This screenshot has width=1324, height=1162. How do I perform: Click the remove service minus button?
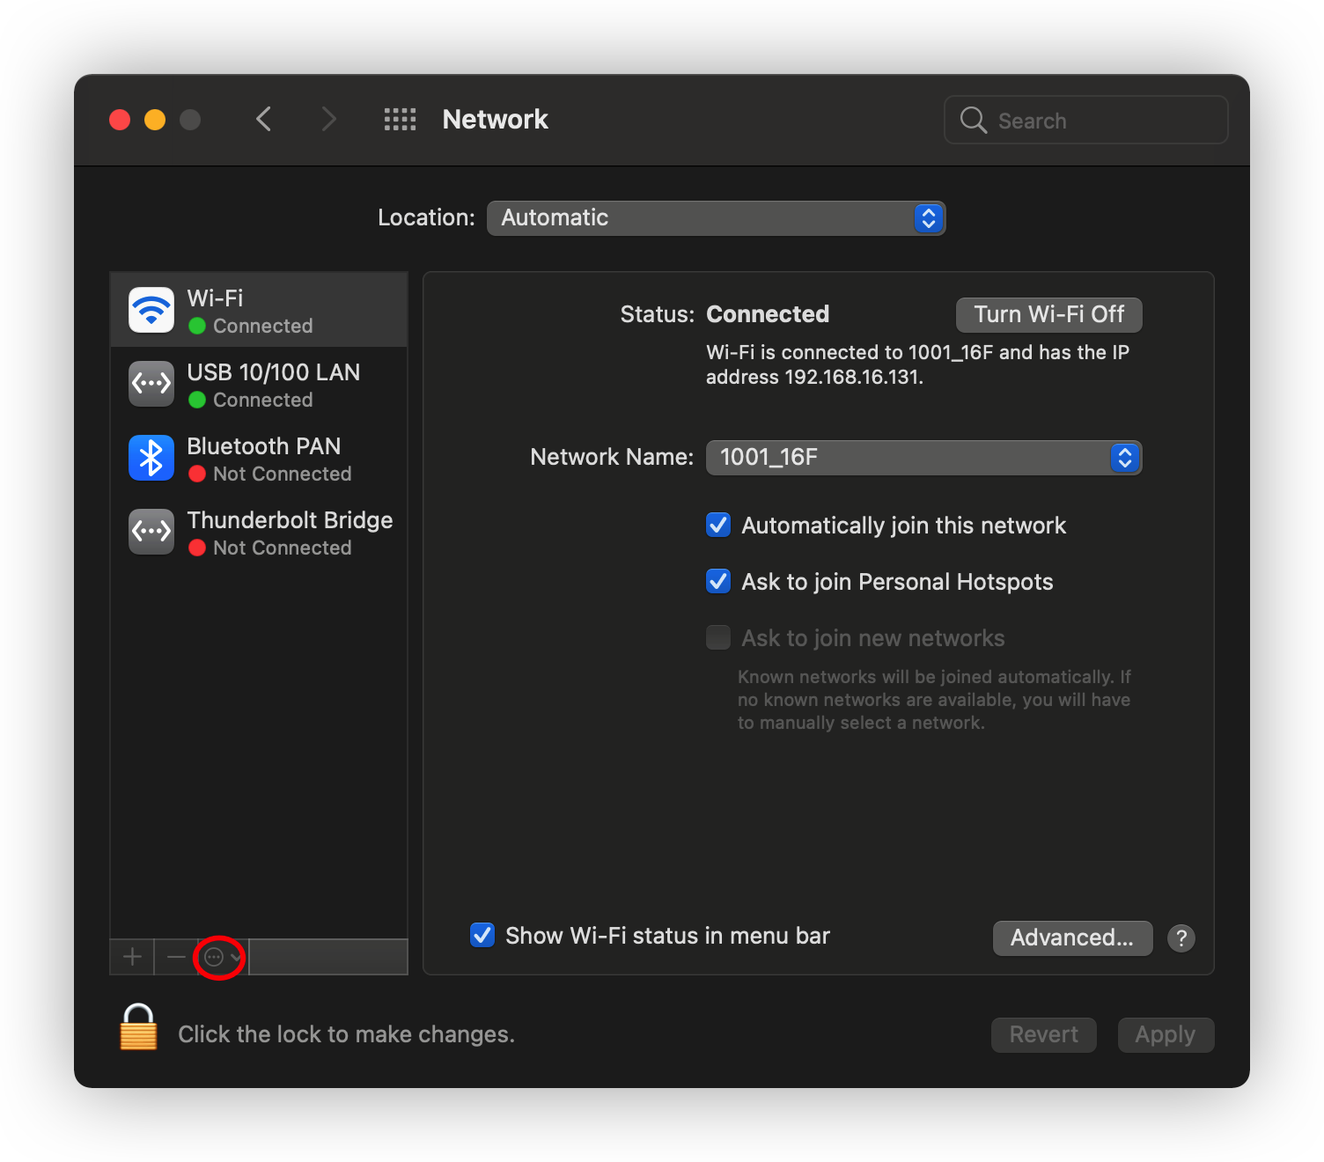176,957
